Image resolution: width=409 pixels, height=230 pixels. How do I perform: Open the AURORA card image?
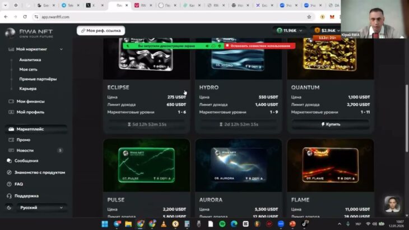239,165
